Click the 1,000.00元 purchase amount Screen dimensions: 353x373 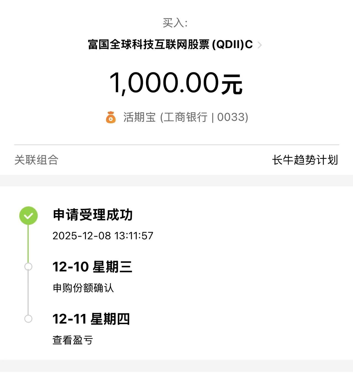tap(176, 83)
